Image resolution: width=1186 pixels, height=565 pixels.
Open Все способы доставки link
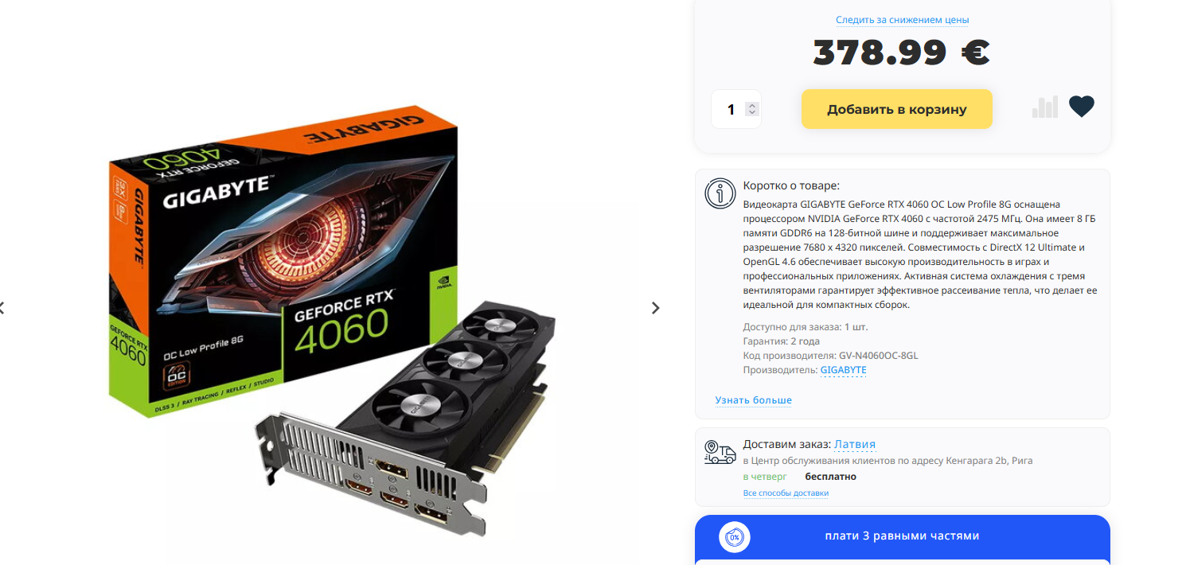coord(786,493)
